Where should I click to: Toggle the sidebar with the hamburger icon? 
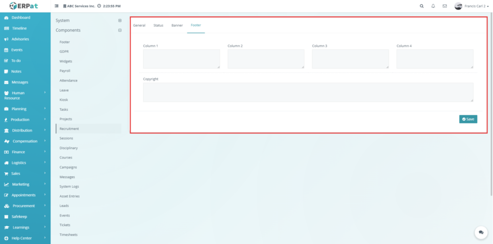pyautogui.click(x=57, y=6)
